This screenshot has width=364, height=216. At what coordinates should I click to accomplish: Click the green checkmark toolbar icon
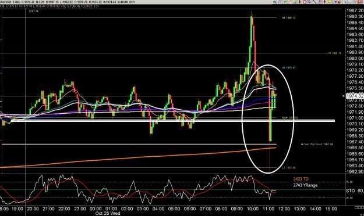(x=285, y=2)
